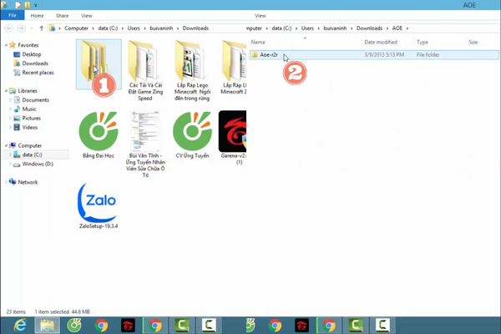The height and width of the screenshot is (334, 501).
Task: Open the Cài Đặt Game Zing Speed folder
Action: tap(146, 64)
